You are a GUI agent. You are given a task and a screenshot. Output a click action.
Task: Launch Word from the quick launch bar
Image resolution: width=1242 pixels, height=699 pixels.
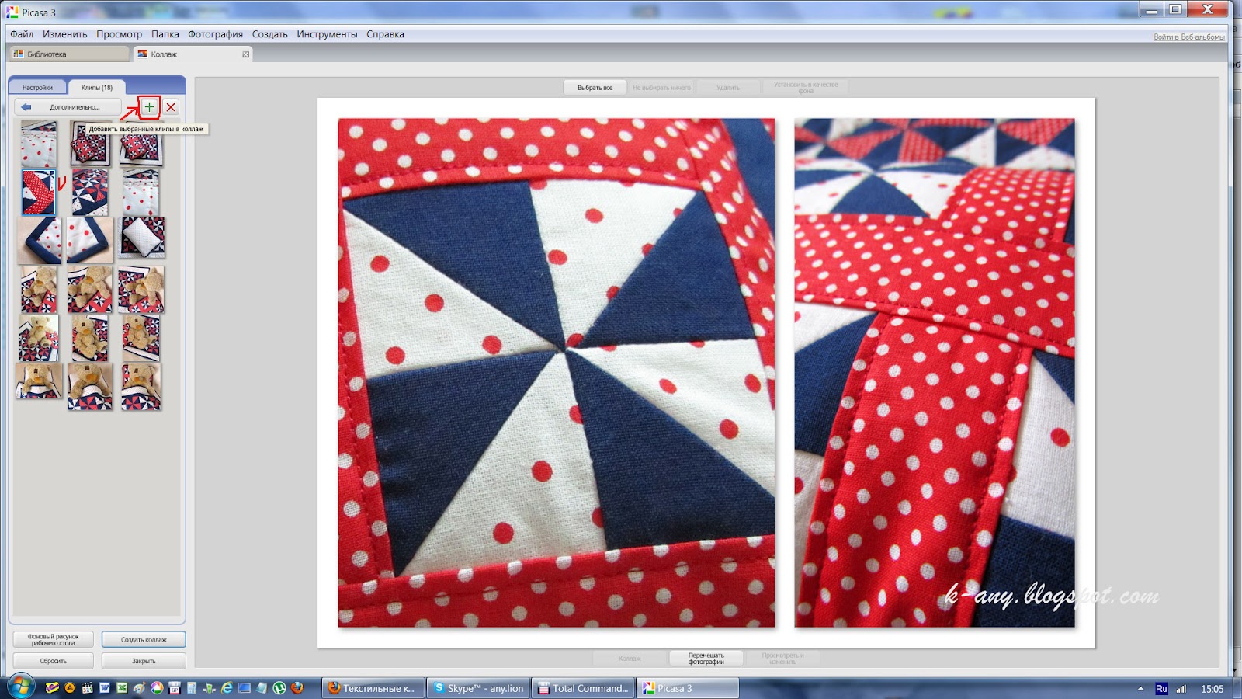click(105, 688)
